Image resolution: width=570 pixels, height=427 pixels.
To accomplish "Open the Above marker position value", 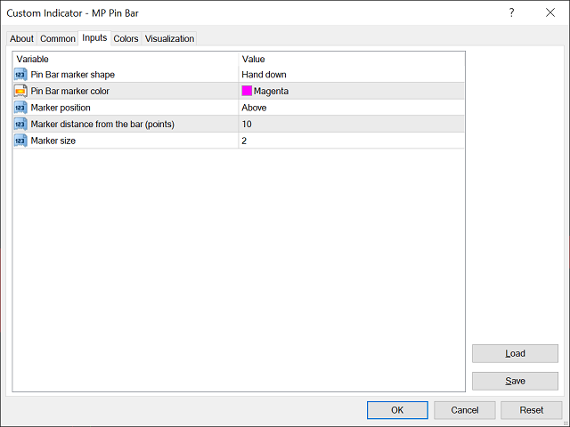I will pyautogui.click(x=351, y=108).
